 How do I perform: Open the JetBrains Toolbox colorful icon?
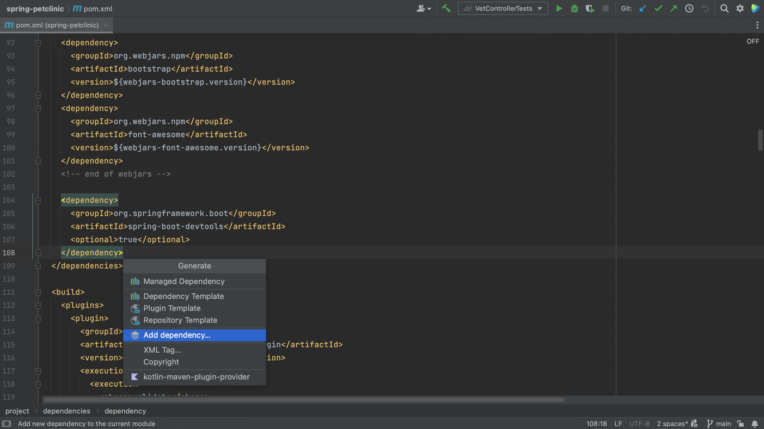[755, 8]
